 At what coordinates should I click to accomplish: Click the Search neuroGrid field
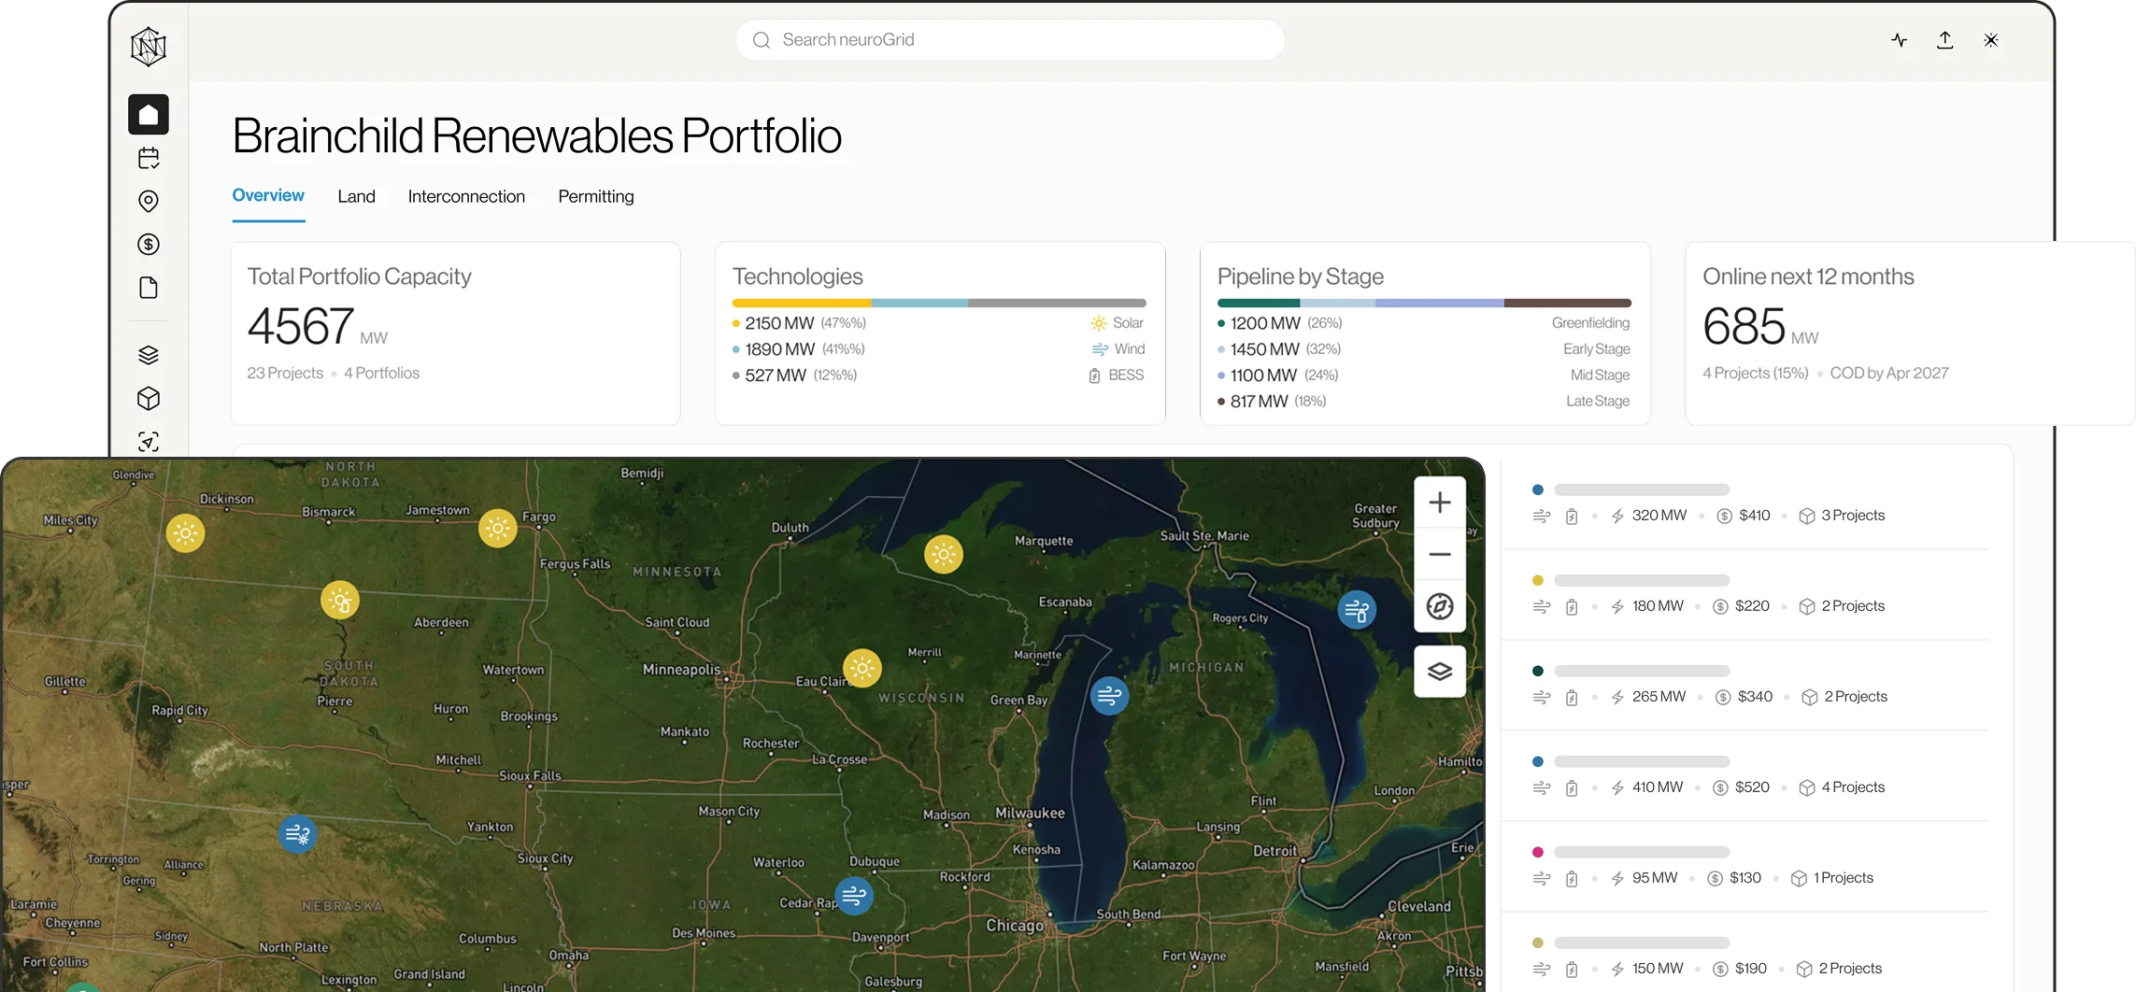tap(1010, 40)
